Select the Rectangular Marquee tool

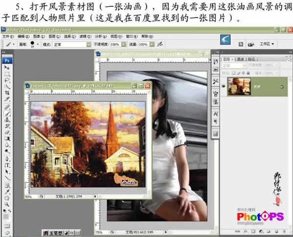tap(7, 74)
